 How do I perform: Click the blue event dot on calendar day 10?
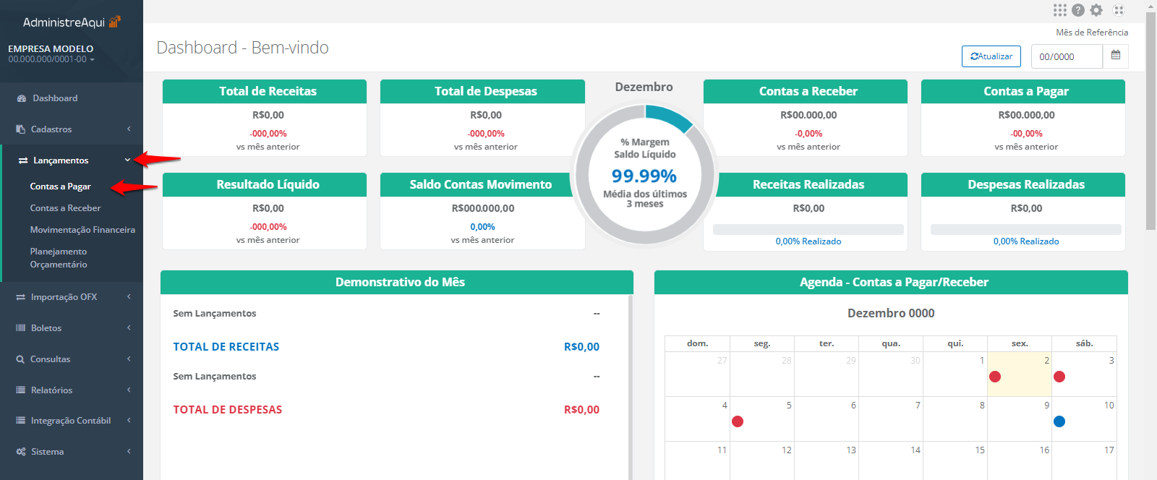[x=1059, y=421]
